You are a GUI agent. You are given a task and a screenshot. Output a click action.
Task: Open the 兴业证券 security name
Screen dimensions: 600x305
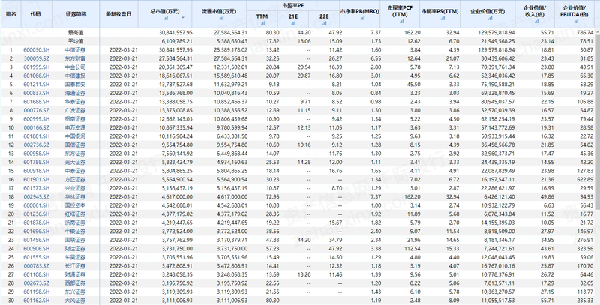(x=76, y=188)
